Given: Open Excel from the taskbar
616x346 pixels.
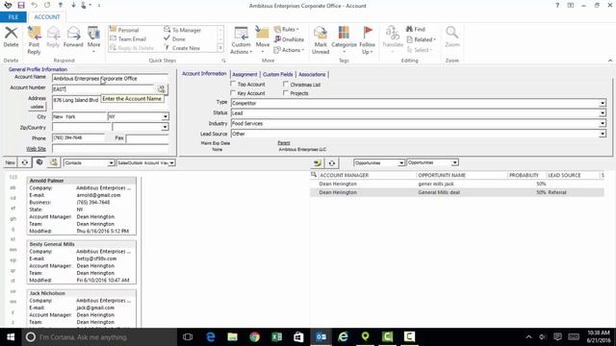Looking at the screenshot, I should pyautogui.click(x=276, y=336).
